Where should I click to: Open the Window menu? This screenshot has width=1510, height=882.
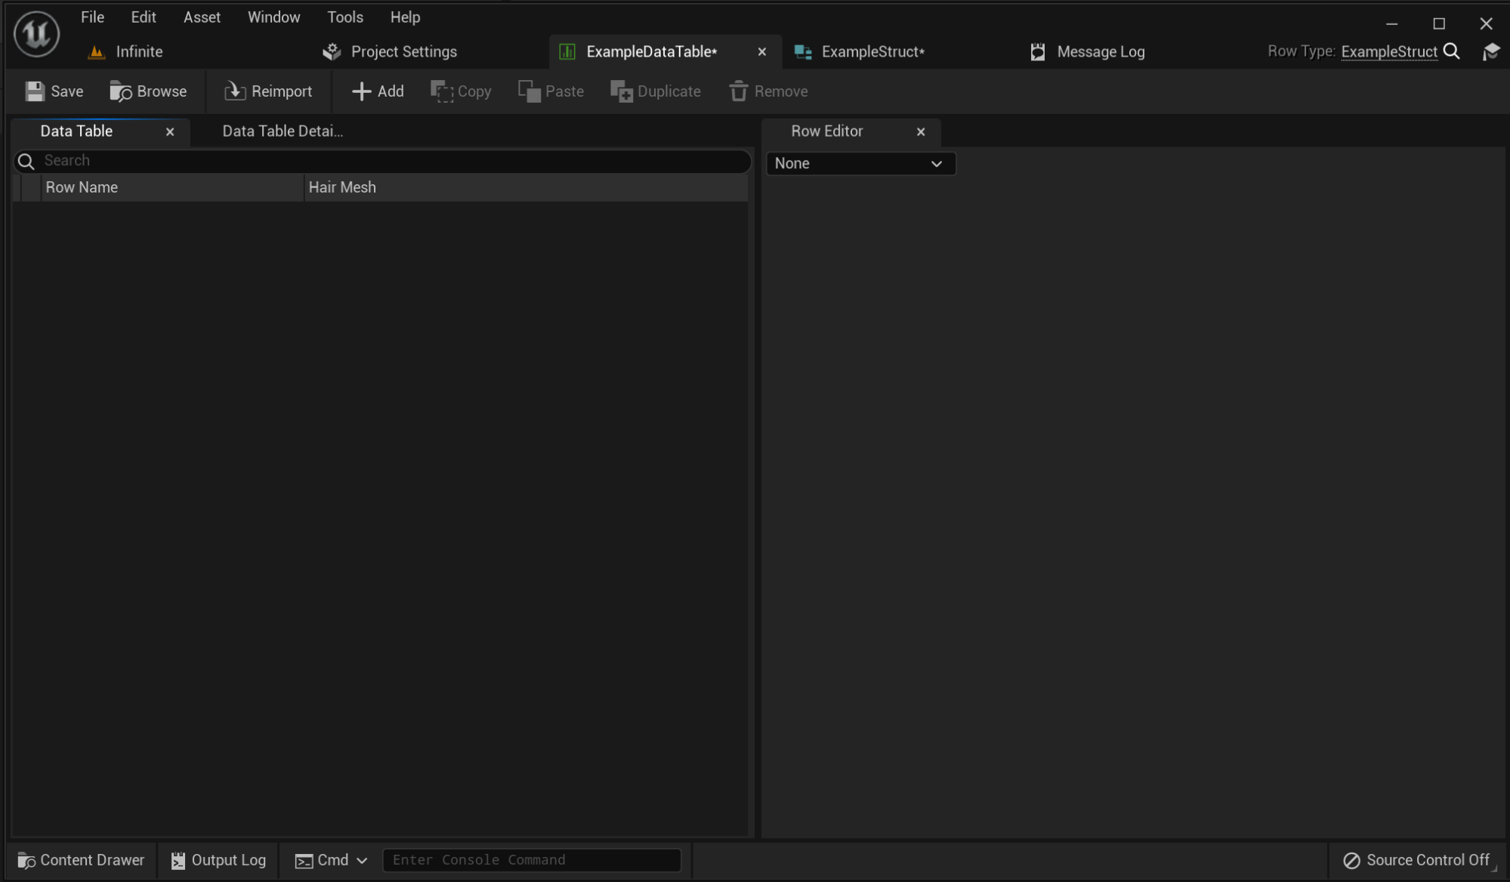click(x=273, y=17)
